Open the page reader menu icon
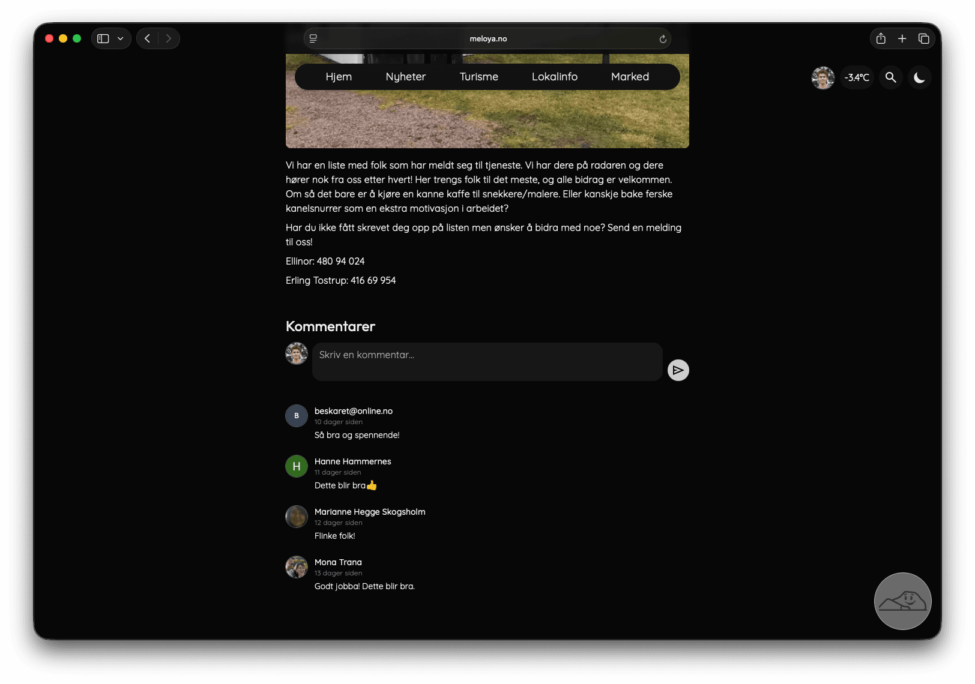 (x=313, y=38)
